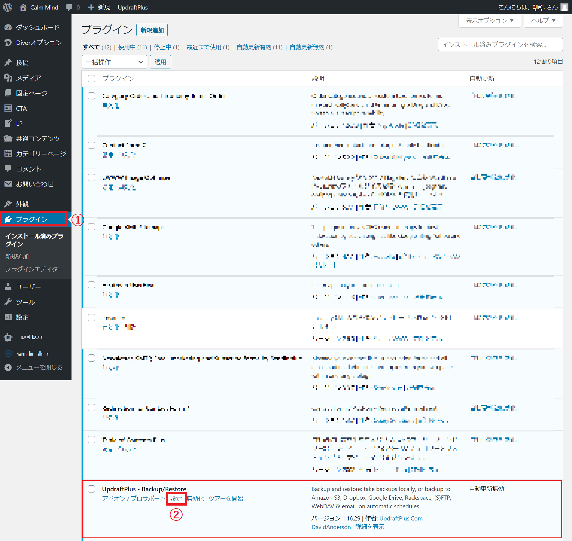This screenshot has height=541, width=572.
Task: Click the プラグイン plug icon
Action: tap(8, 219)
